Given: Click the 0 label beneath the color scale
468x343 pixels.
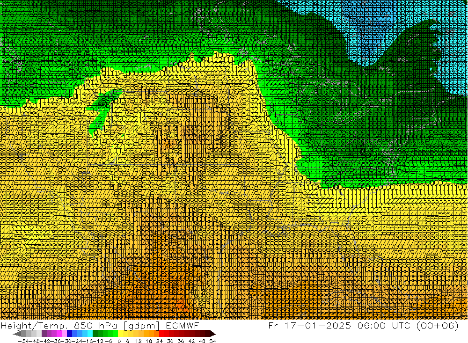Looking at the screenshot, I should [x=120, y=340].
